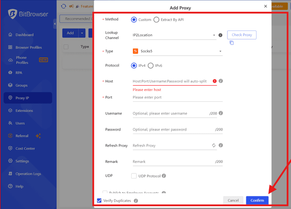
Task: Open the Lookup Channel IP2Location dropdown
Action: point(174,35)
